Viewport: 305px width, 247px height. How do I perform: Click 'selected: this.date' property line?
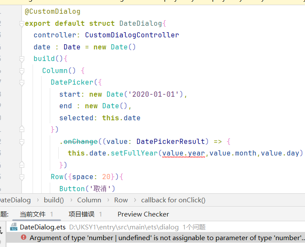click(100, 118)
